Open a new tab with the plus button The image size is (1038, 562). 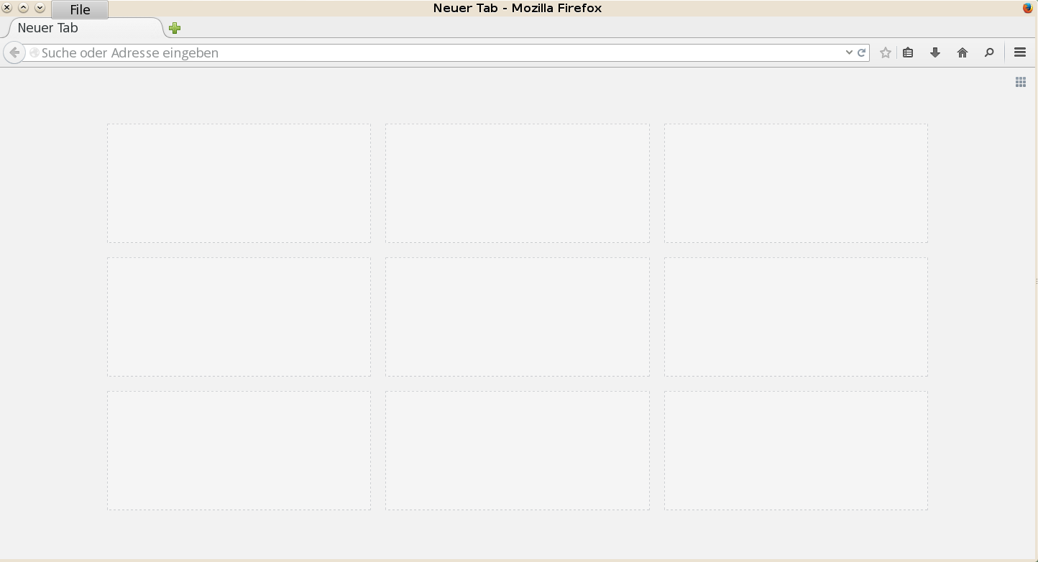174,27
